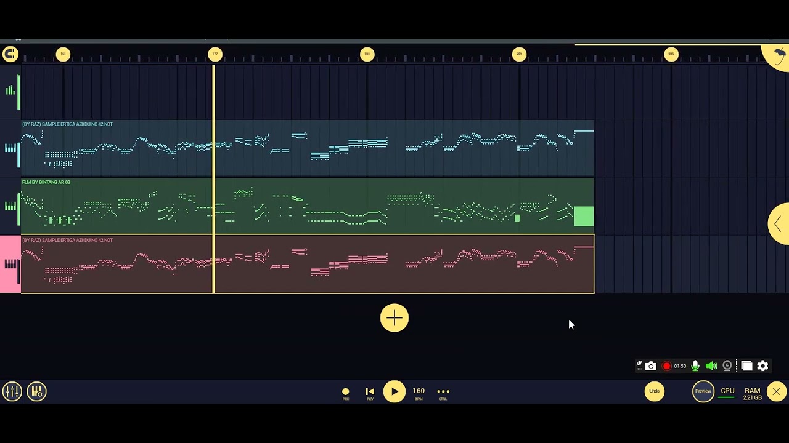Jump to bar 225 marker
The height and width of the screenshot is (443, 789).
671,54
